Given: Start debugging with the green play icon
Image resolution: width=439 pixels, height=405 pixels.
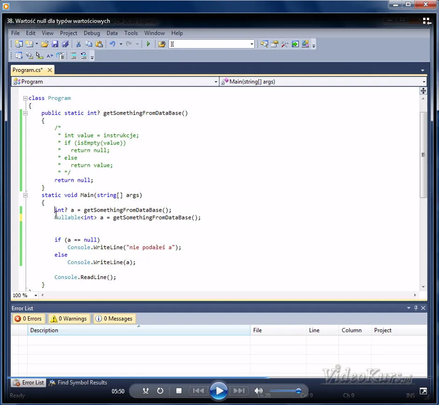Looking at the screenshot, I should (148, 44).
